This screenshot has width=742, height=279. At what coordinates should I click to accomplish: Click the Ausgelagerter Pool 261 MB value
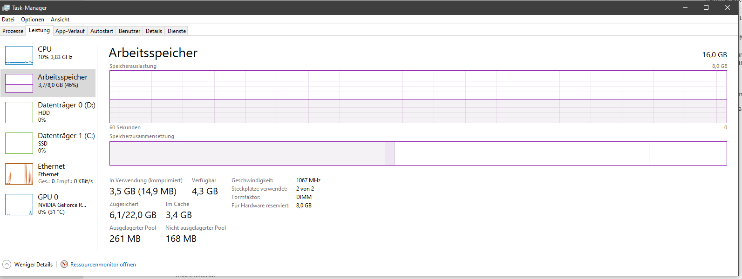125,239
